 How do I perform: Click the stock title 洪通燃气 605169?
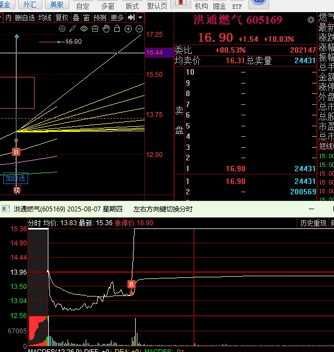(x=238, y=20)
